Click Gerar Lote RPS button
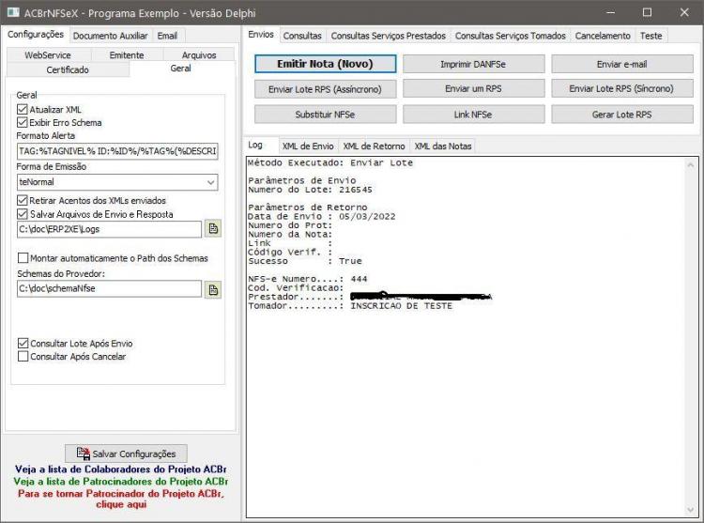The width and height of the screenshot is (704, 523). tap(621, 115)
